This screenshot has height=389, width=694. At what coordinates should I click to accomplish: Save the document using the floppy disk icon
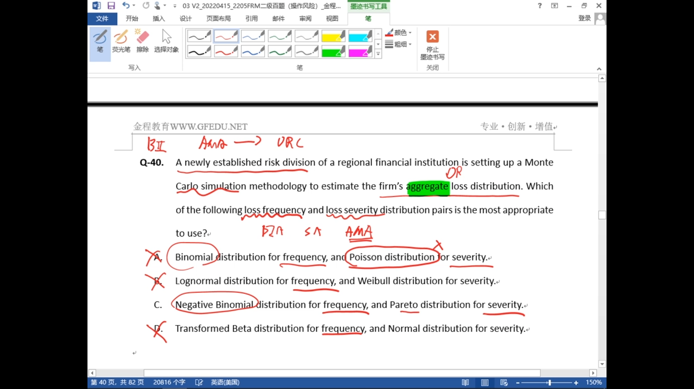[111, 6]
